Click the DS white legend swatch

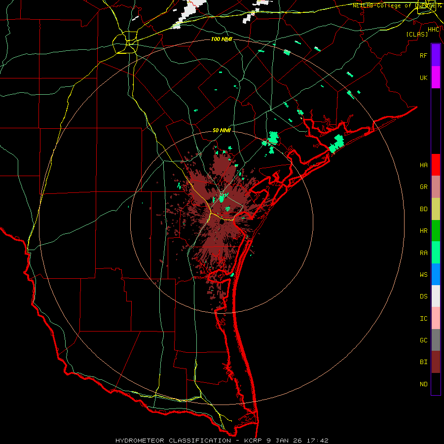point(436,296)
